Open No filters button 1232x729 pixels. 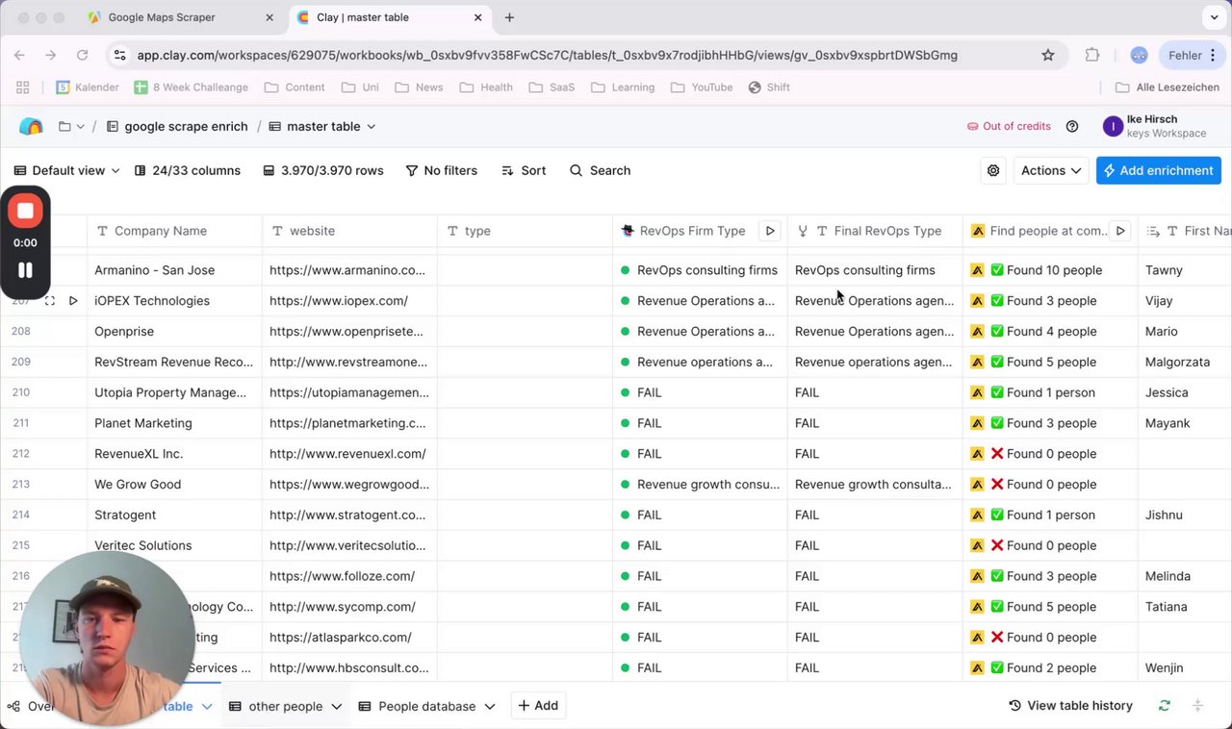click(x=442, y=170)
